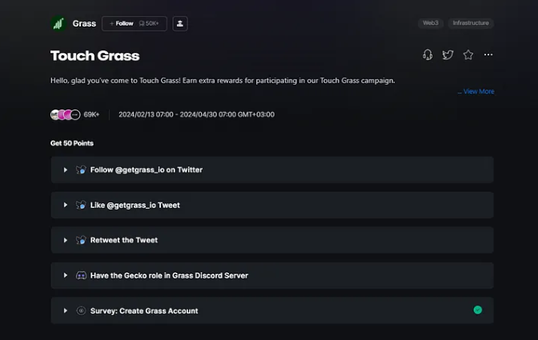Click the Twitter icon on Retweet task
This screenshot has width=538, height=340.
pyautogui.click(x=81, y=240)
